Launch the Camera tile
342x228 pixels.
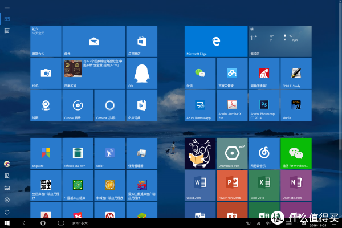[46, 74]
